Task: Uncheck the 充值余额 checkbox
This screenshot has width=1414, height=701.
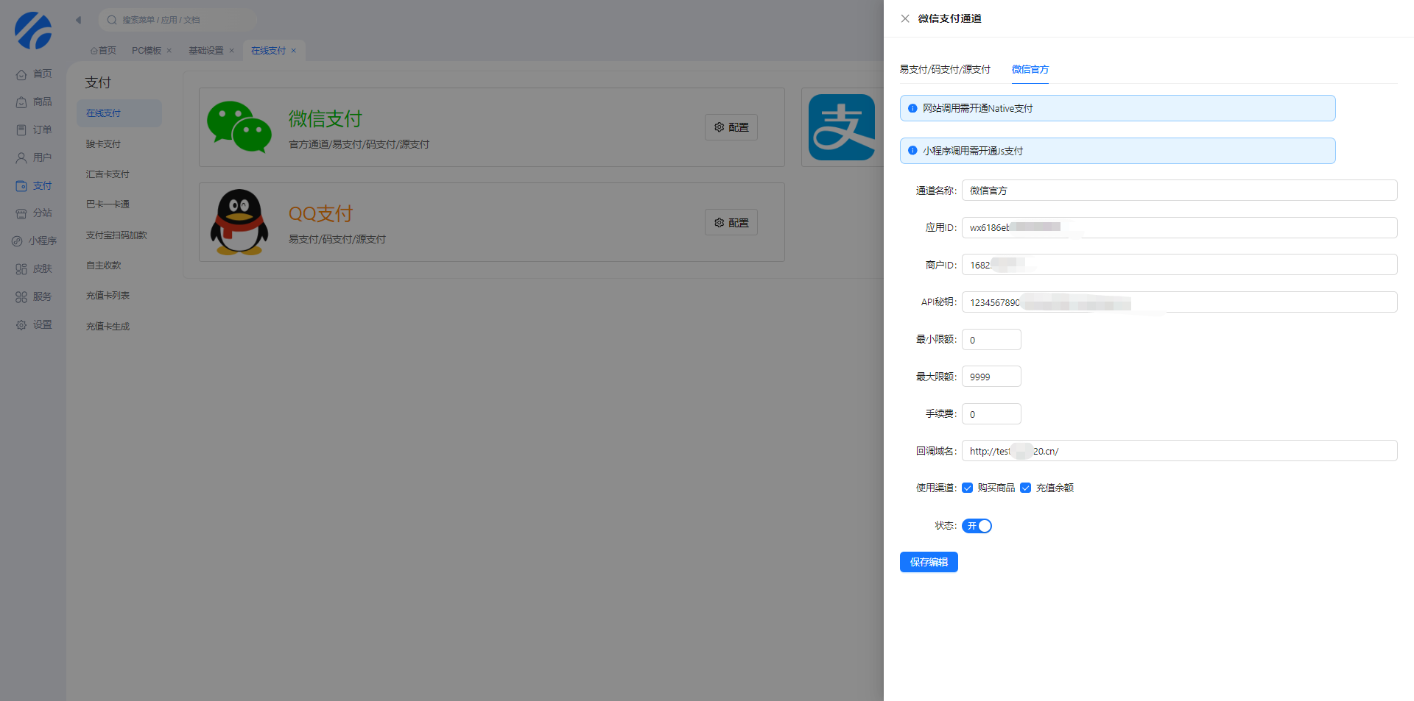Action: (1025, 488)
